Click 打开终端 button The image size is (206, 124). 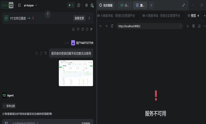86,123
